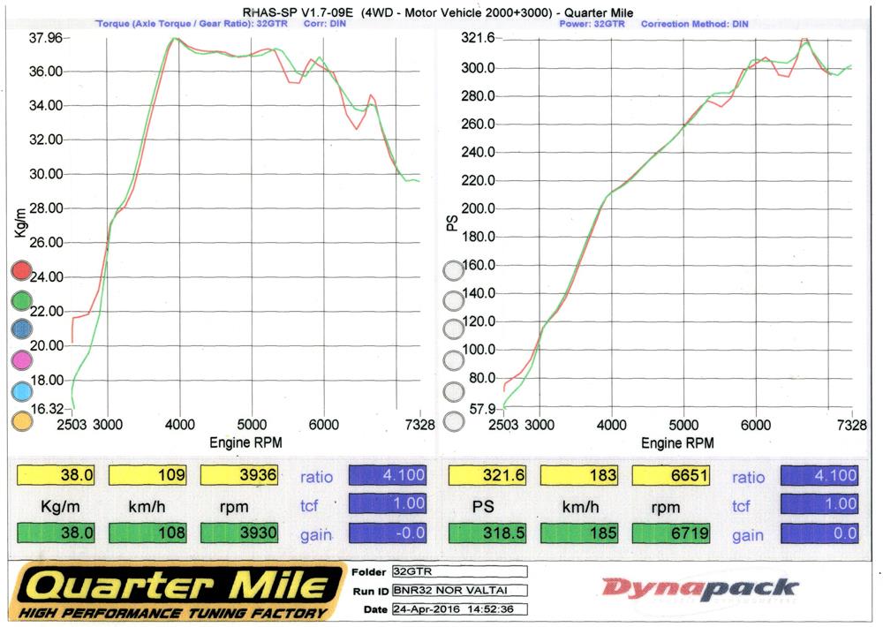Toggle the empty circle beside 57.9 PS
Screen dimensions: 883x627
tap(453, 421)
